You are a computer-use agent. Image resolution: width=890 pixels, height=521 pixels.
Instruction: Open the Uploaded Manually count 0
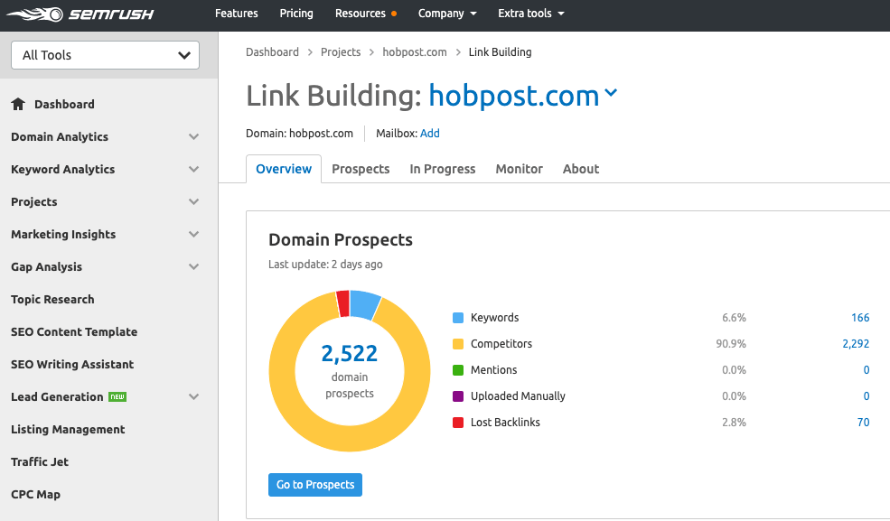point(867,395)
